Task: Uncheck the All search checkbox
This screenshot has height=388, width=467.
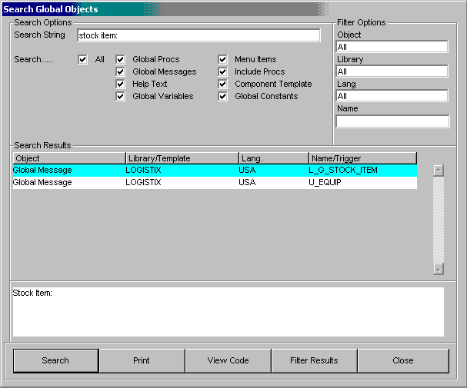Action: tap(82, 60)
